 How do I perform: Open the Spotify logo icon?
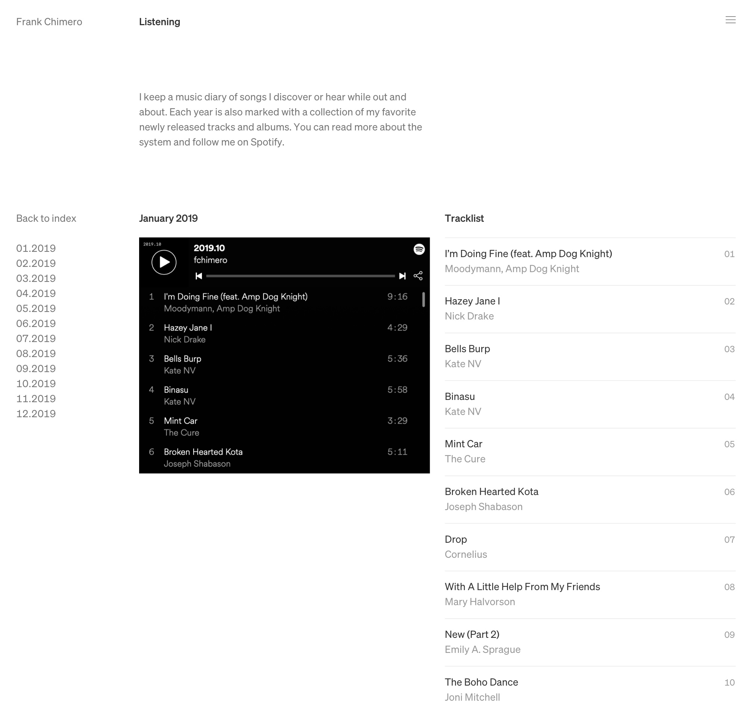pyautogui.click(x=419, y=249)
